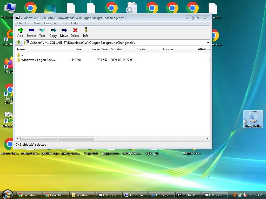Go up one folder level button
The width and height of the screenshot is (266, 199).
pos(18,42)
